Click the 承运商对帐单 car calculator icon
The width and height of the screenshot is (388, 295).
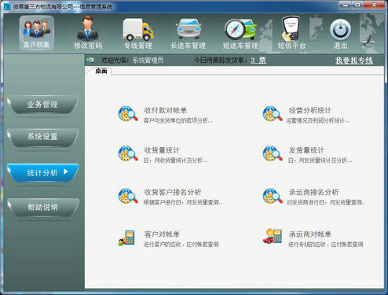click(x=273, y=236)
